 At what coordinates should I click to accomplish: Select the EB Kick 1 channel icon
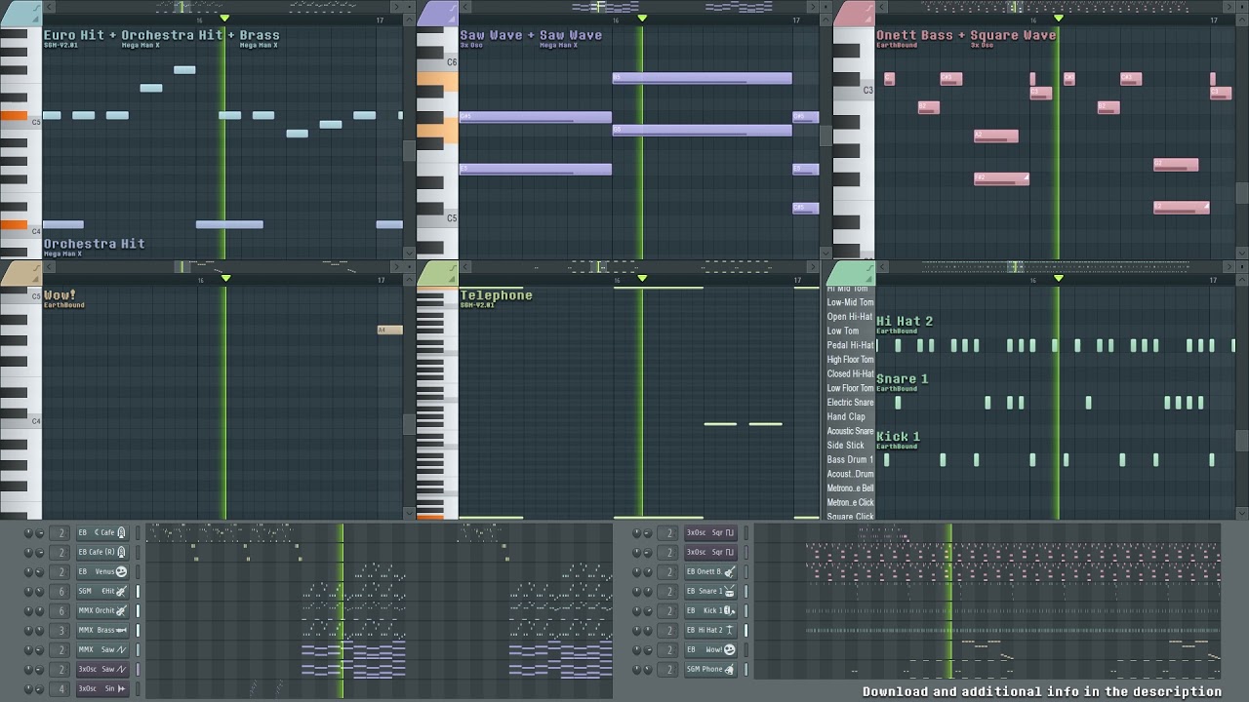(729, 610)
